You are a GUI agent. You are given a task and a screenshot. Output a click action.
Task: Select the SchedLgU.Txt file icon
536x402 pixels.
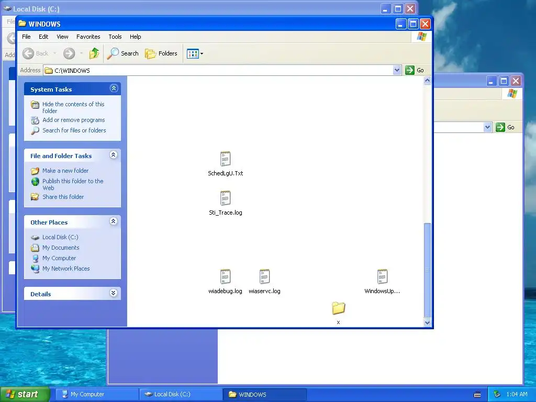225,159
